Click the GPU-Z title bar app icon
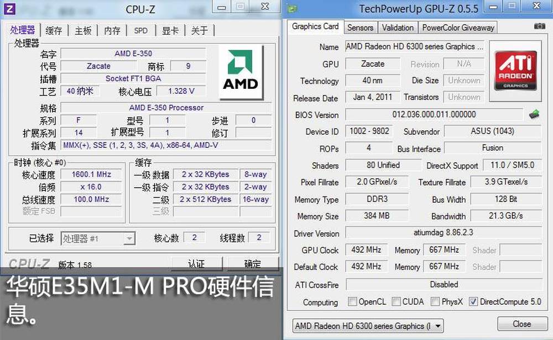The height and width of the screenshot is (340, 553). 292,8
